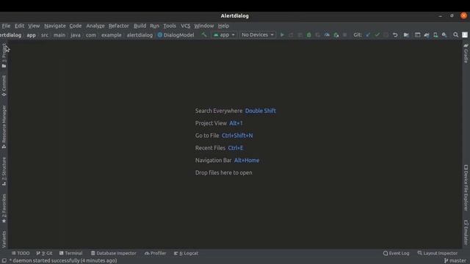
Task: Open the Edit menu
Action: coord(19,26)
